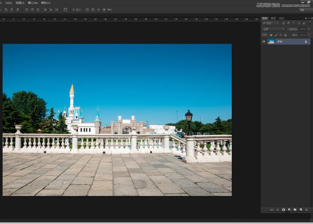313x224 pixels.
Task: Switch to the Paths tab
Action: [x=282, y=18]
